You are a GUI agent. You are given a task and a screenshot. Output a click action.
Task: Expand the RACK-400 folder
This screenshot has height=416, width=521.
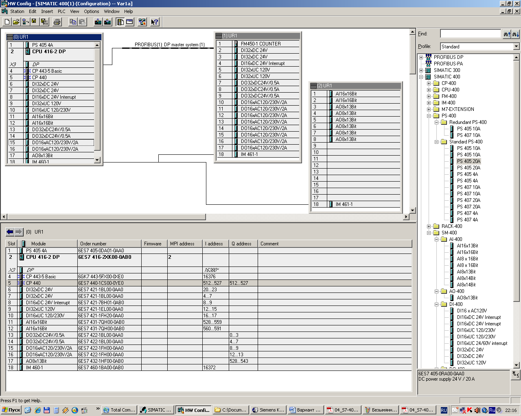[x=429, y=226]
